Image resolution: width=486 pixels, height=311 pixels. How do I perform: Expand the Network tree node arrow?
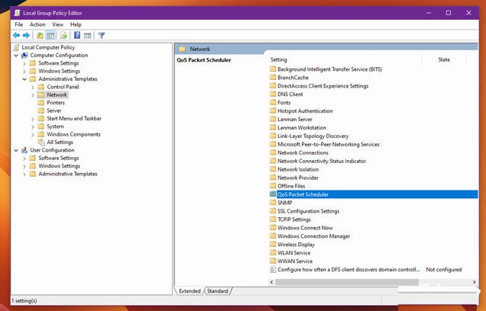33,95
